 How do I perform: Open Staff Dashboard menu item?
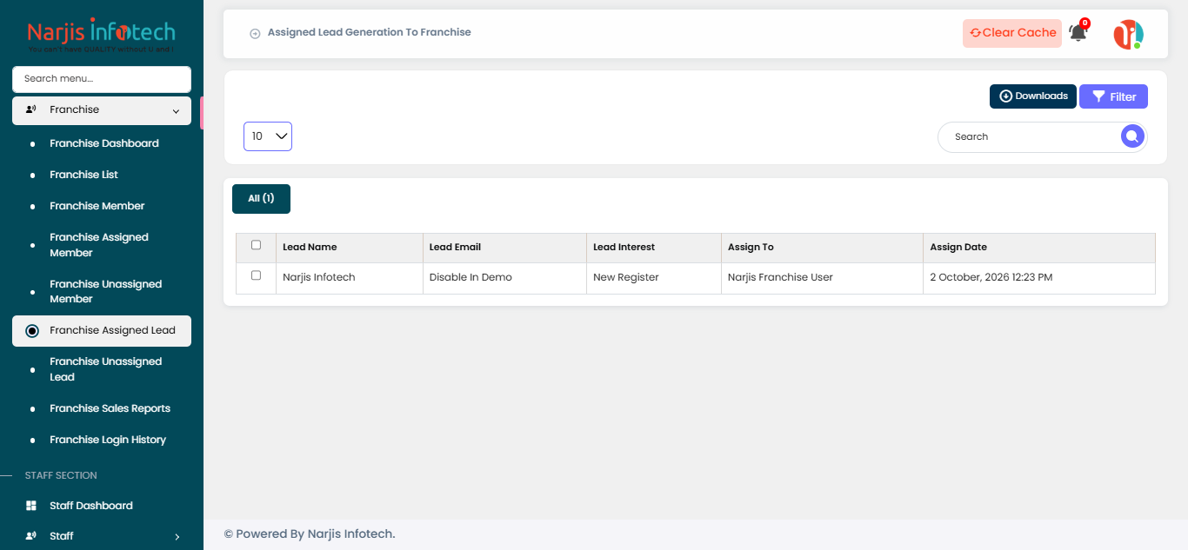point(91,506)
